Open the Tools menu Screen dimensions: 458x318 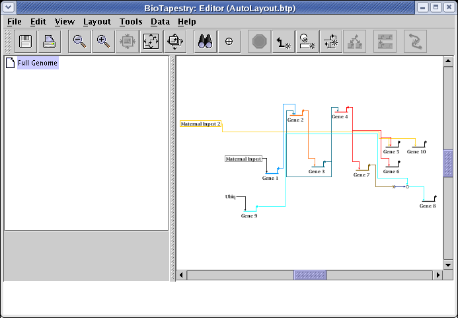tap(131, 22)
